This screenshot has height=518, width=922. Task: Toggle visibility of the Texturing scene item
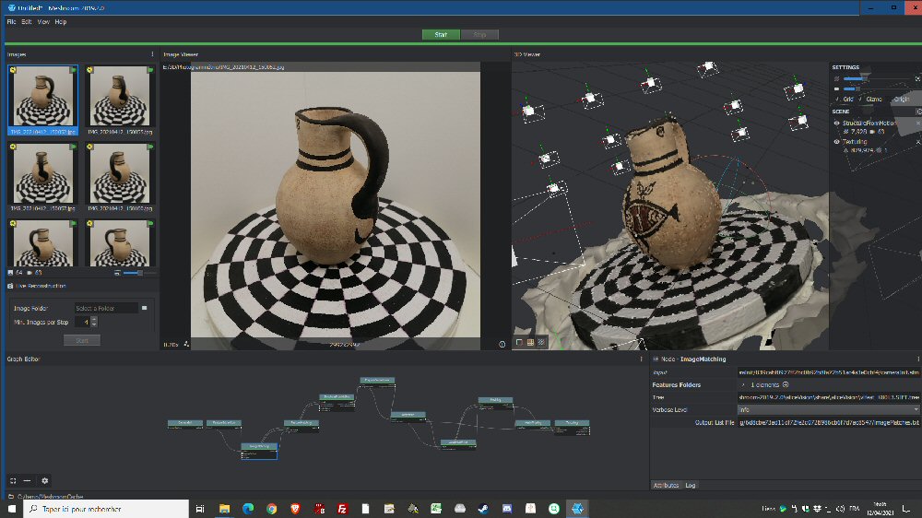(x=837, y=142)
